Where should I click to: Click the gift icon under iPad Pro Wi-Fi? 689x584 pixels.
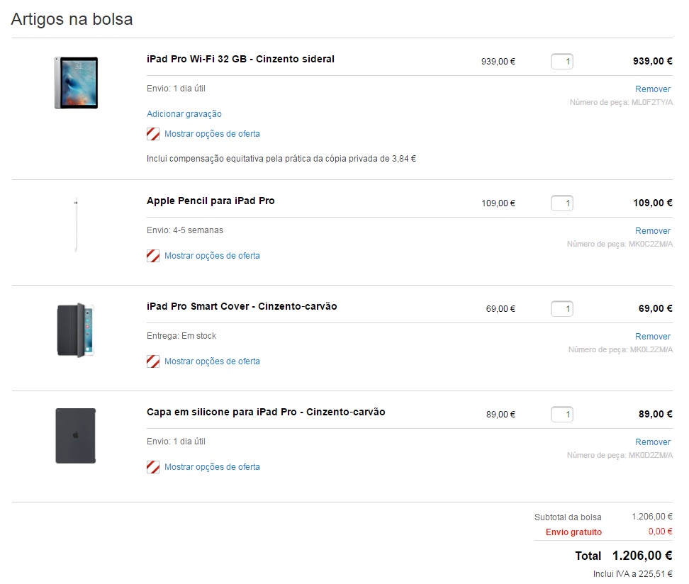(x=153, y=134)
